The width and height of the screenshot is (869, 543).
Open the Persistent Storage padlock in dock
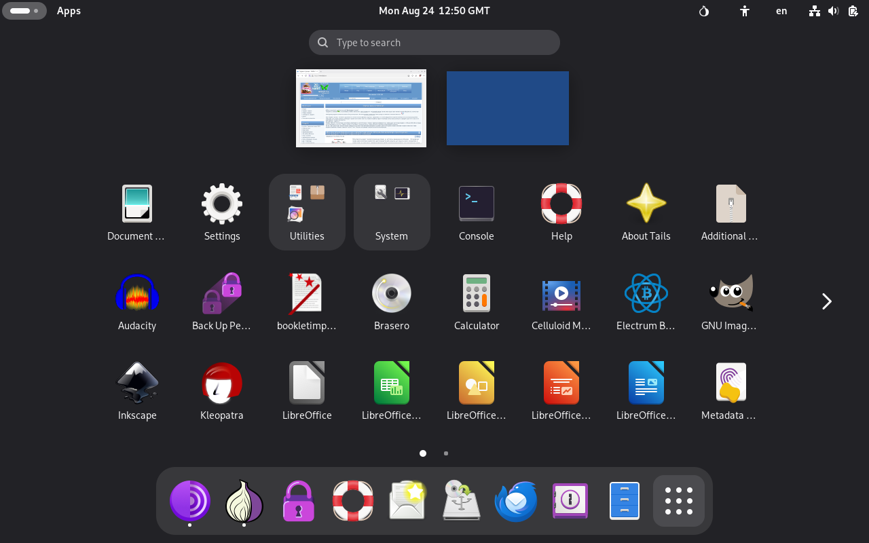299,501
